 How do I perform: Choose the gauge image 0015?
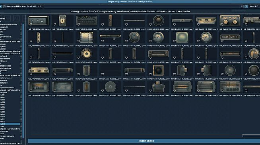click(x=158, y=37)
